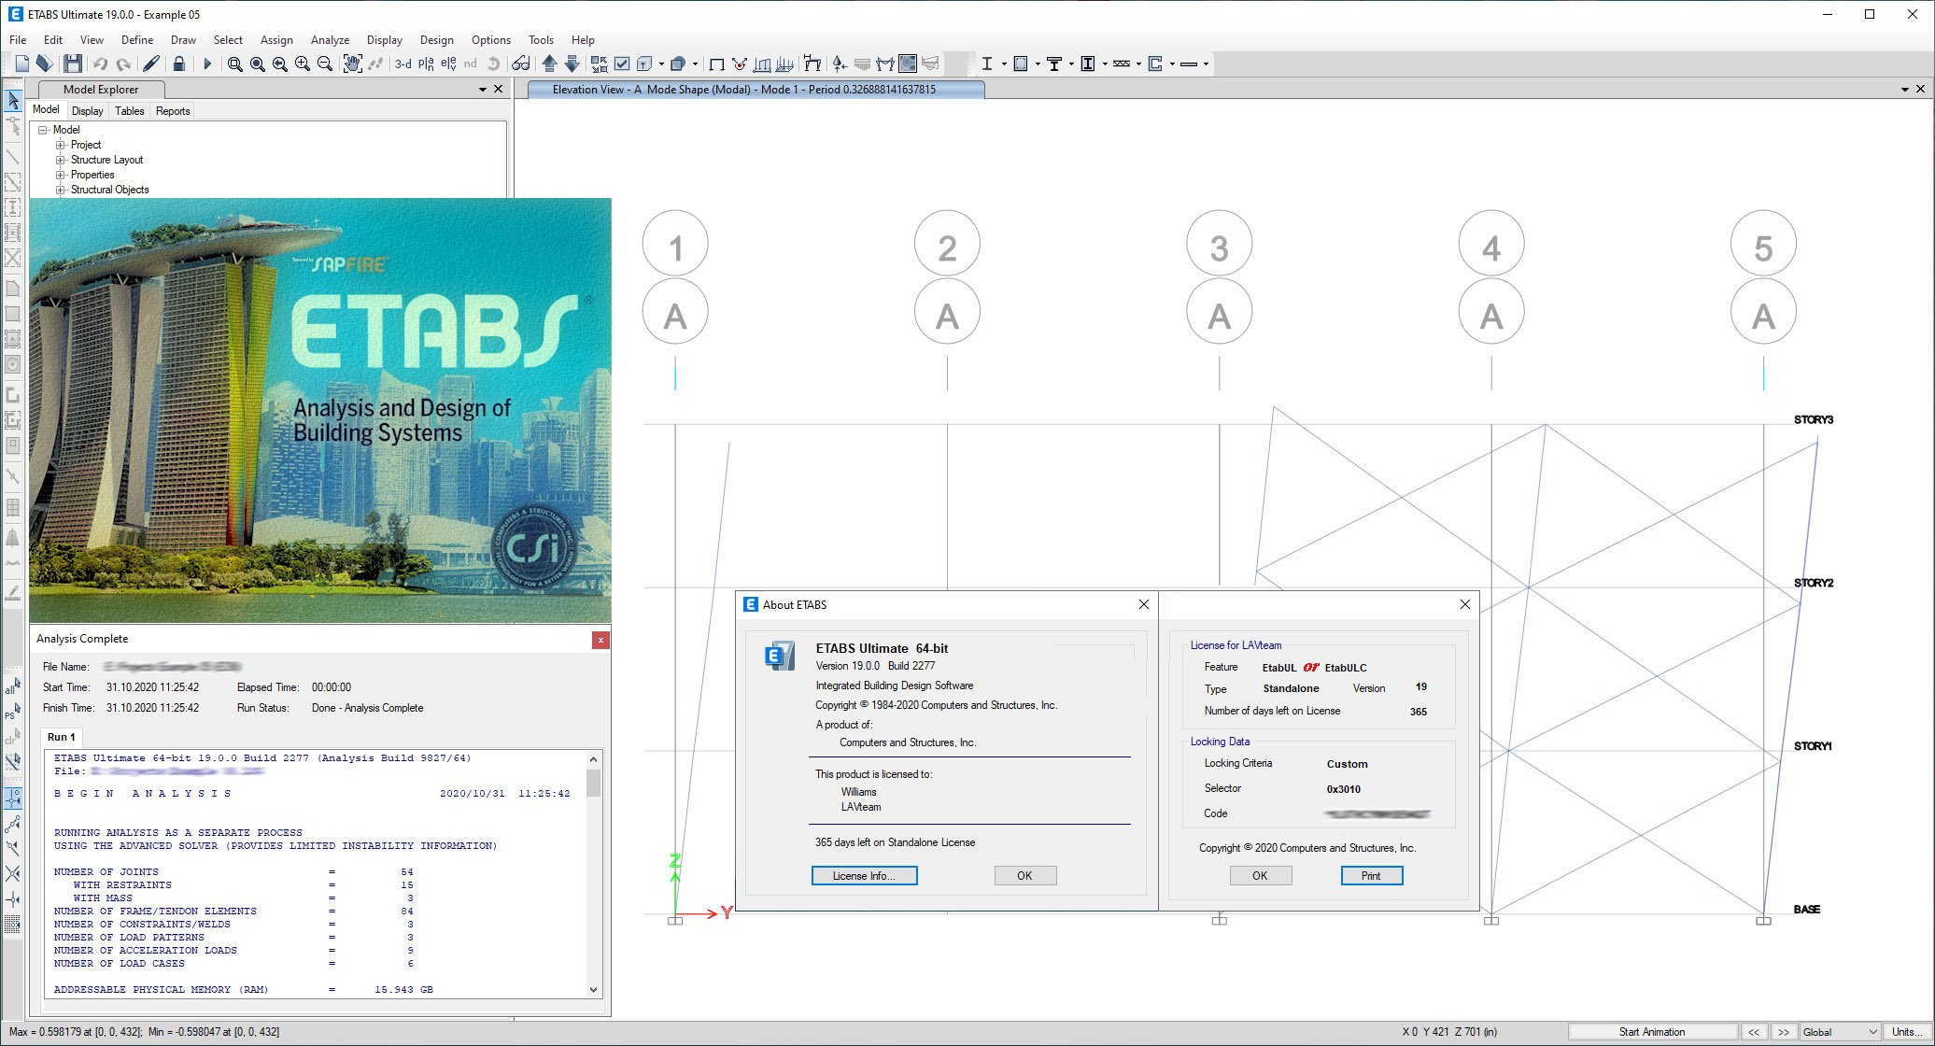Click the Restore Full View zoom icon
Screen dimensions: 1935x1046
258,64
